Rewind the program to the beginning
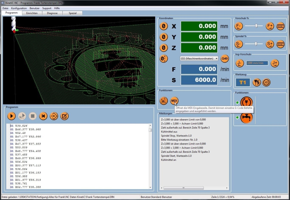Viewport: 290px width, 200px height. pos(43,116)
